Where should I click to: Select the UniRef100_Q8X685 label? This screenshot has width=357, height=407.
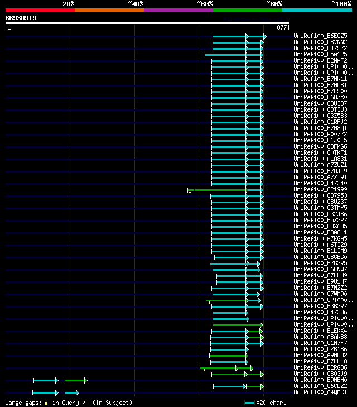pyautogui.click(x=320, y=226)
